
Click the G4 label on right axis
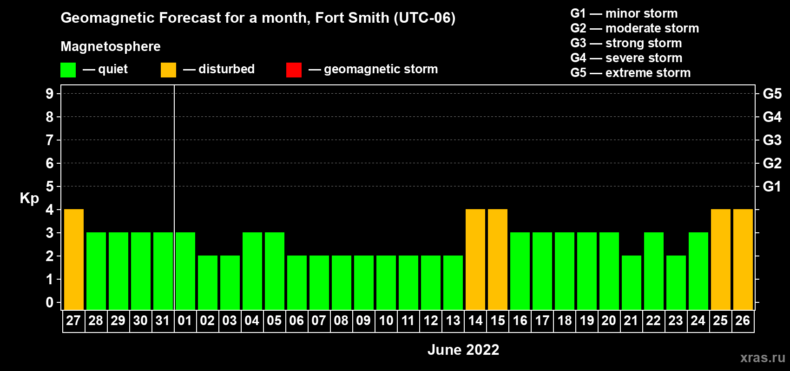772,117
